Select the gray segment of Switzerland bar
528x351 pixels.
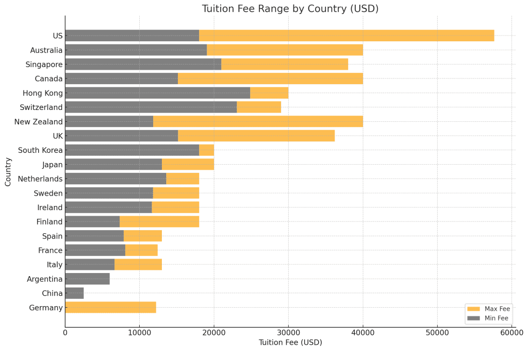(151, 107)
